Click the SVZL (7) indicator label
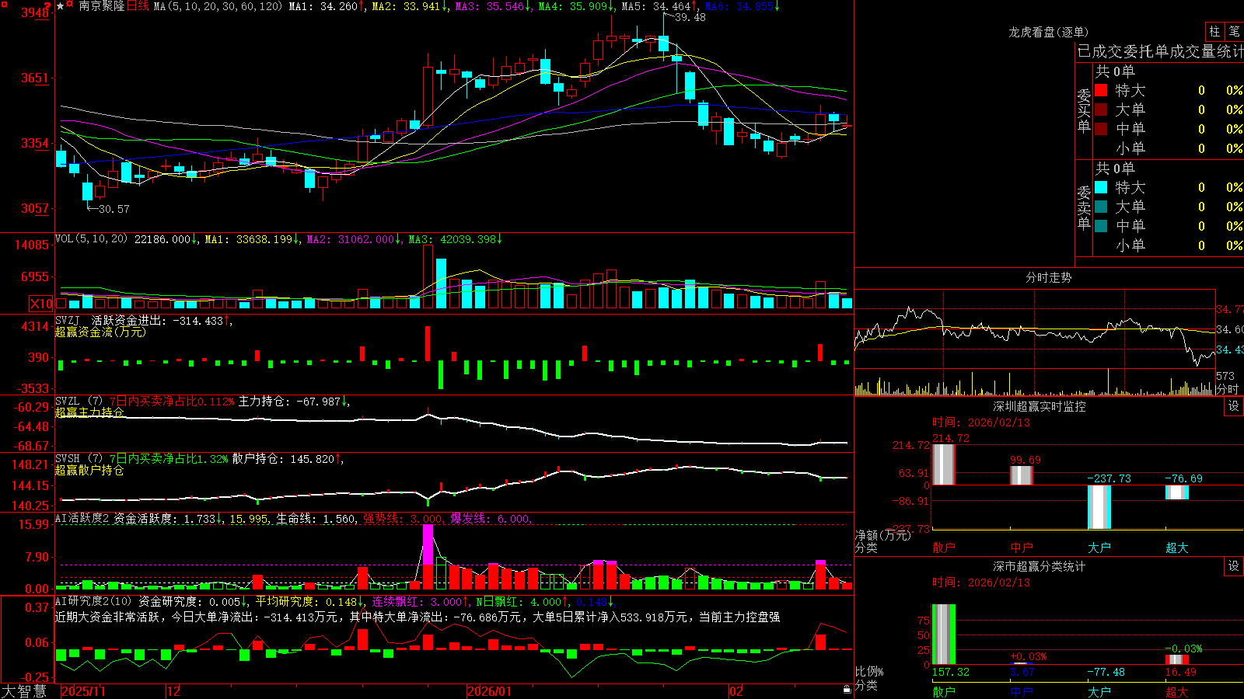1244x699 pixels. pos(79,402)
